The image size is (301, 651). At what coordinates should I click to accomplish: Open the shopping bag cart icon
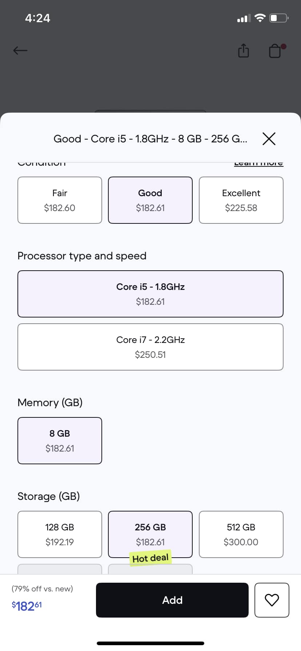pyautogui.click(x=276, y=50)
